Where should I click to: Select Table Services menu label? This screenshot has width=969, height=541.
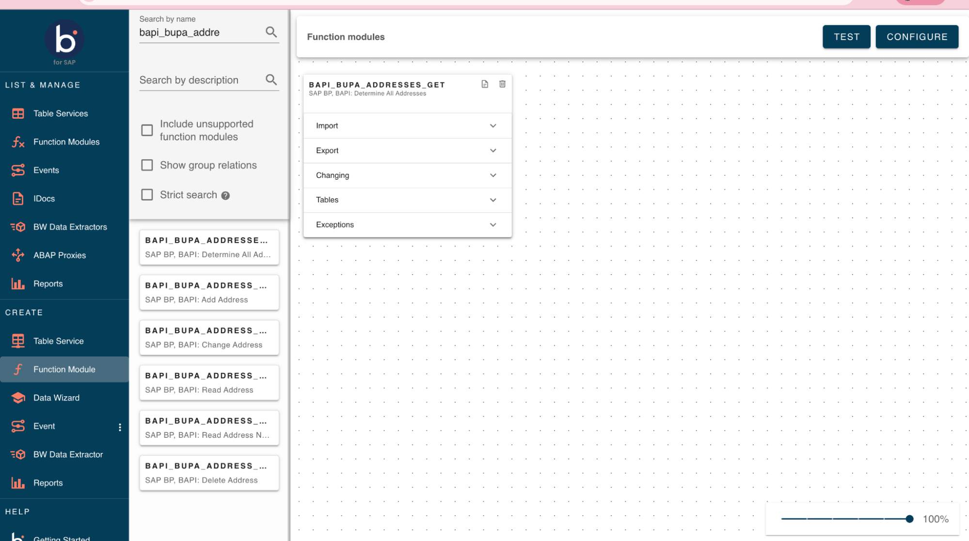pyautogui.click(x=61, y=113)
